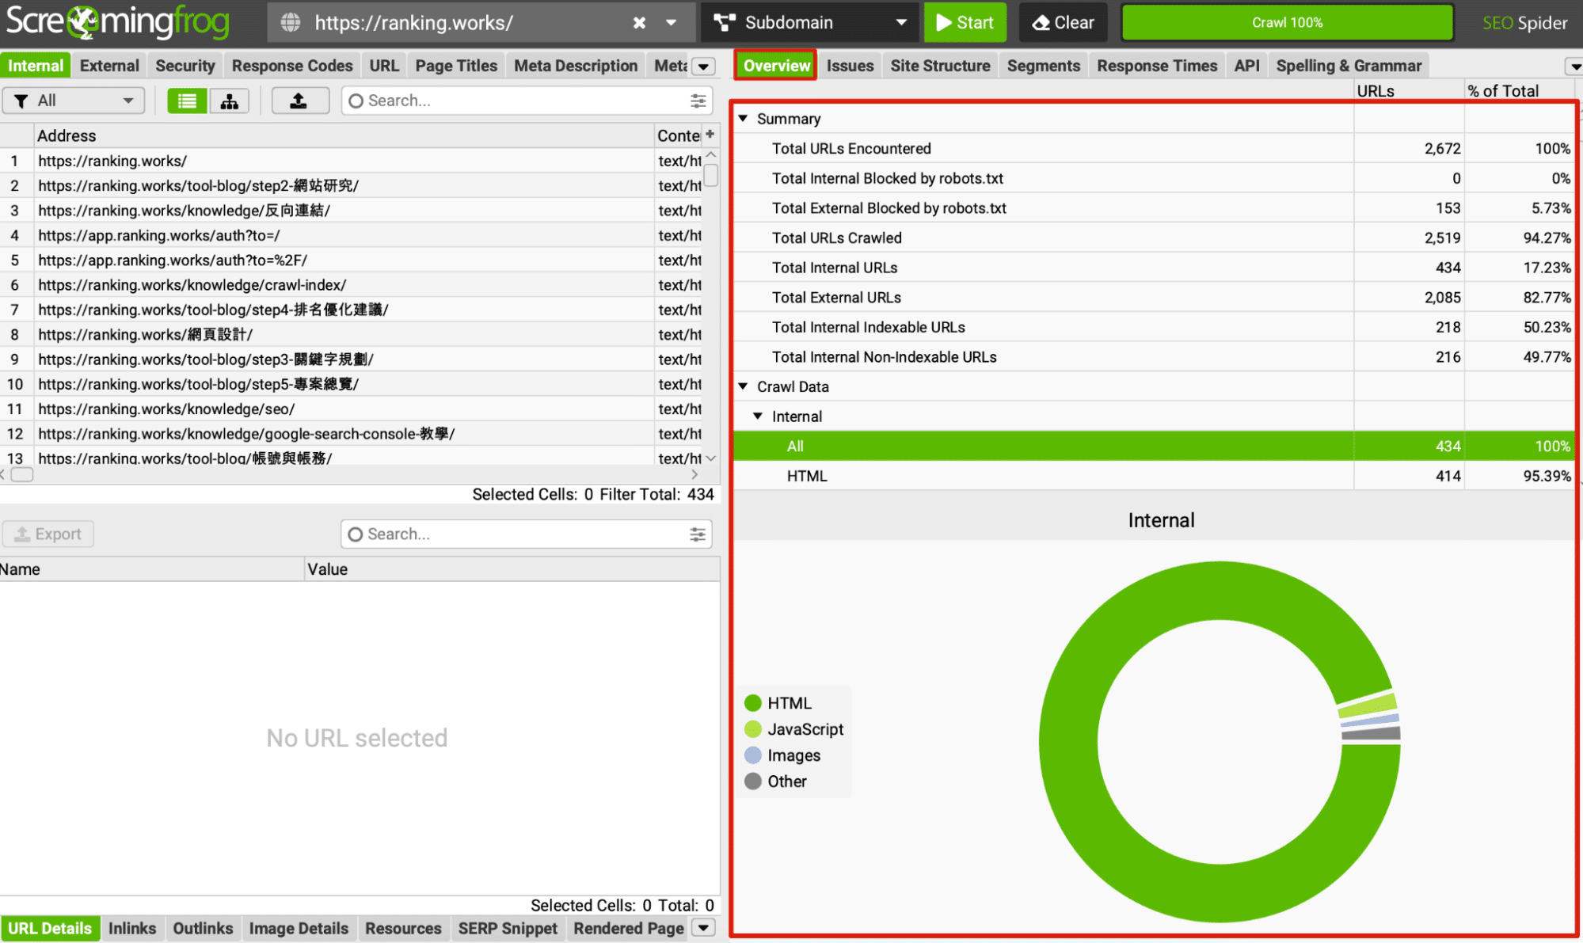The image size is (1583, 943).
Task: Switch to list view icon
Action: pos(187,101)
